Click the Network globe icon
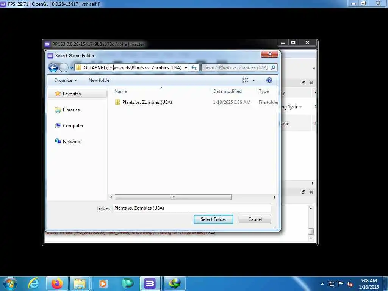 (58, 141)
